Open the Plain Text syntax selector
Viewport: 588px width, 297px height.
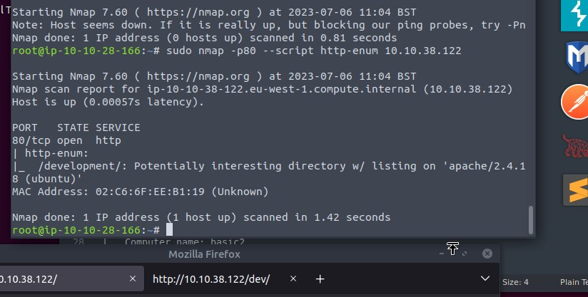570,282
